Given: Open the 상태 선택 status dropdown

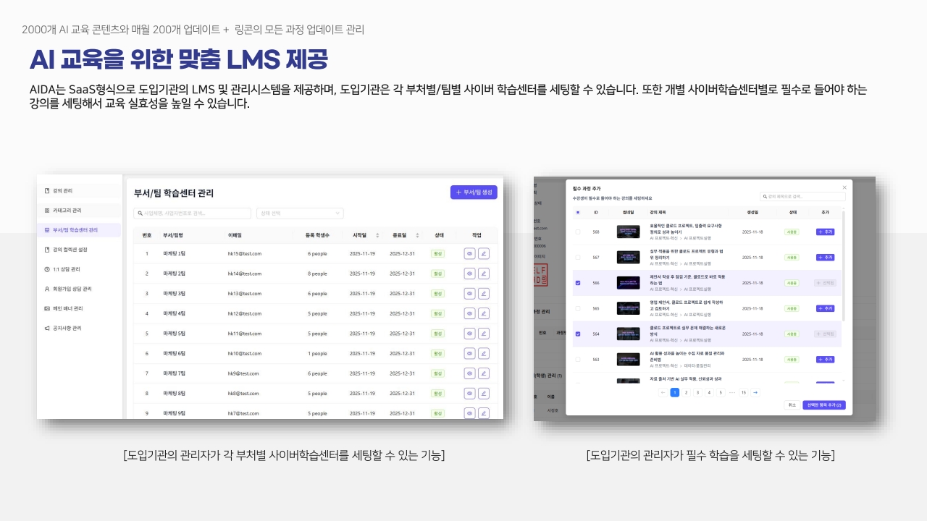Looking at the screenshot, I should (x=300, y=213).
